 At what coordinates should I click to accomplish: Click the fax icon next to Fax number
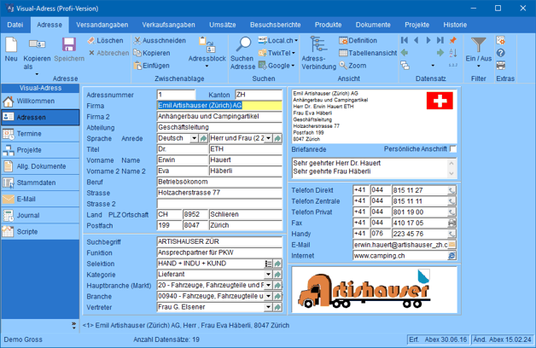point(452,223)
